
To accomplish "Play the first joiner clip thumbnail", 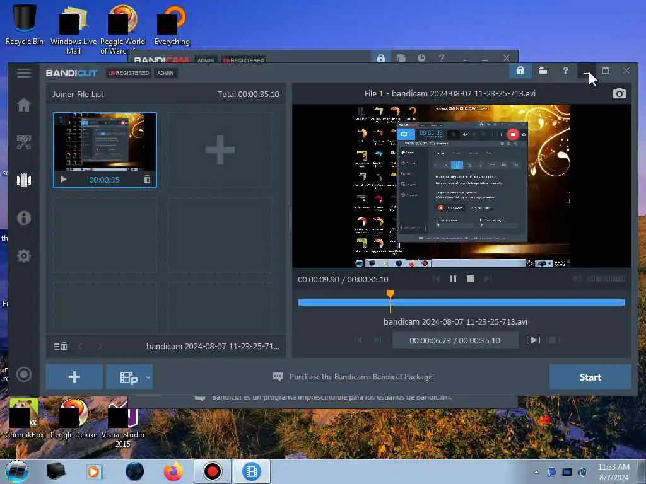I will click(x=63, y=180).
